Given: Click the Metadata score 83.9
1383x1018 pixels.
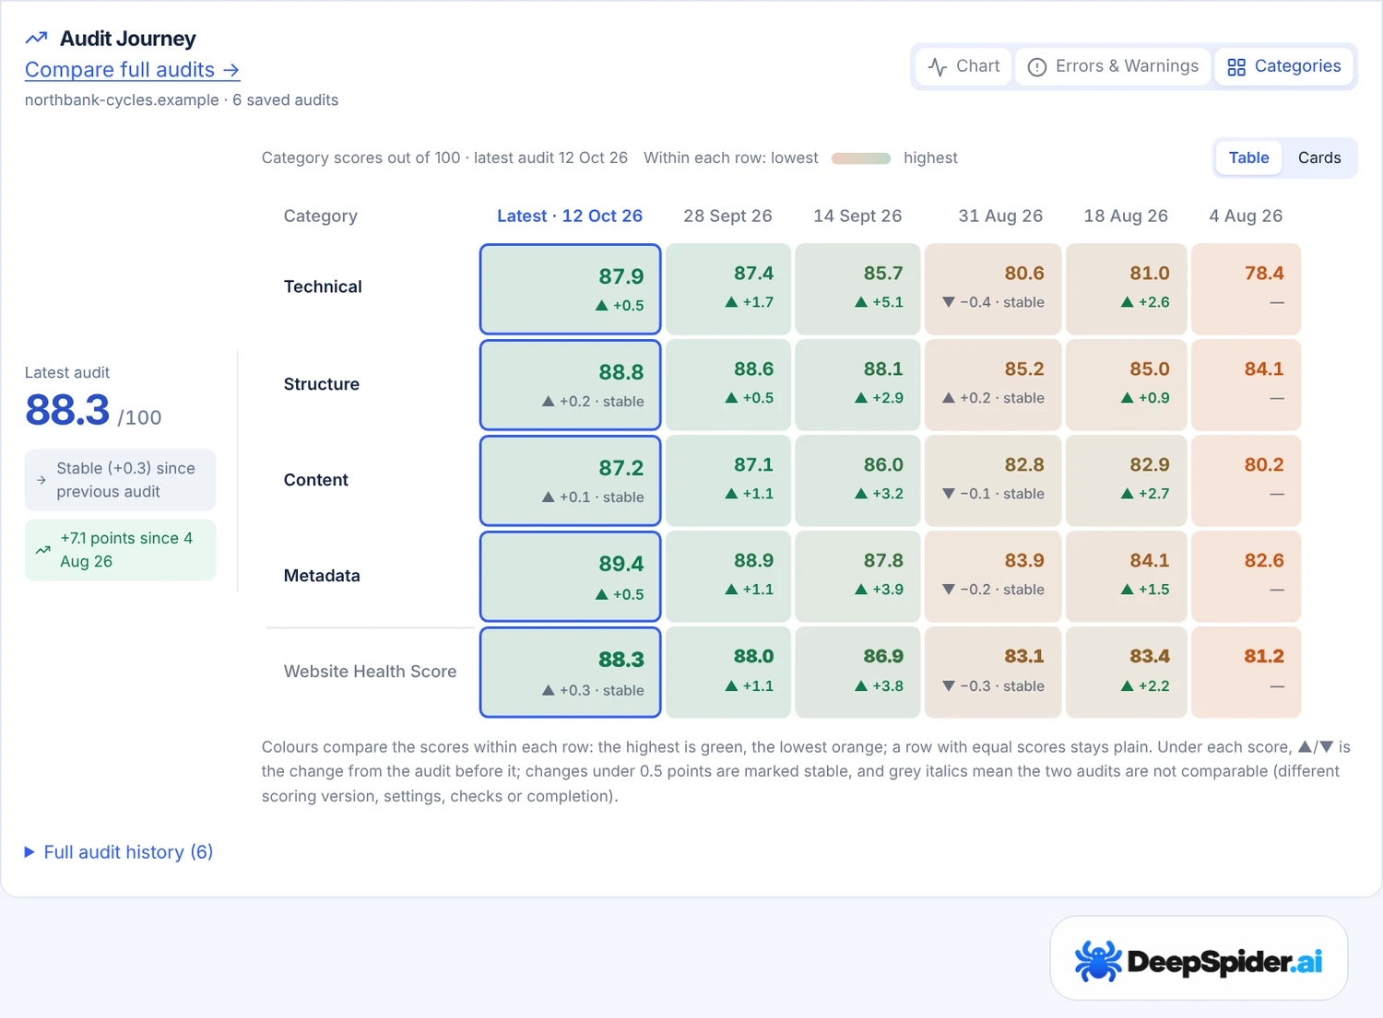Looking at the screenshot, I should (x=1024, y=561).
